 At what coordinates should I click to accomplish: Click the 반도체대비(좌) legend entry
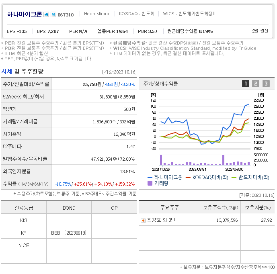coord(250,177)
